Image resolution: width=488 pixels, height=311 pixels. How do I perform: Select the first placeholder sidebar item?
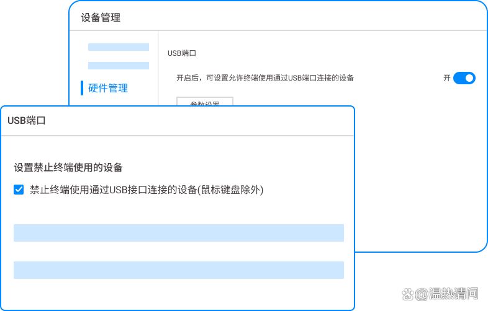click(118, 47)
